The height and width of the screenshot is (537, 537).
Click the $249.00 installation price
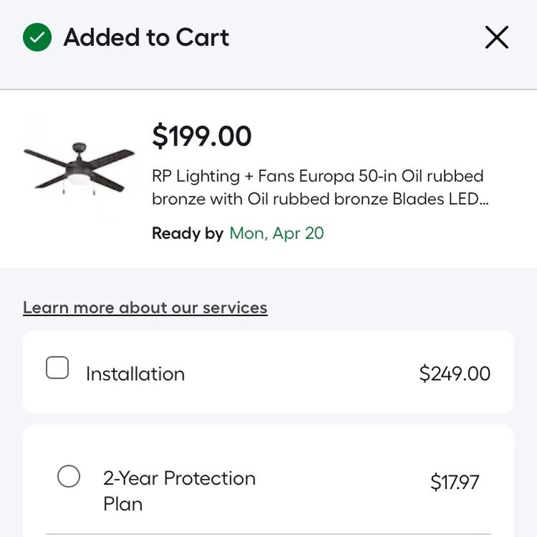455,374
